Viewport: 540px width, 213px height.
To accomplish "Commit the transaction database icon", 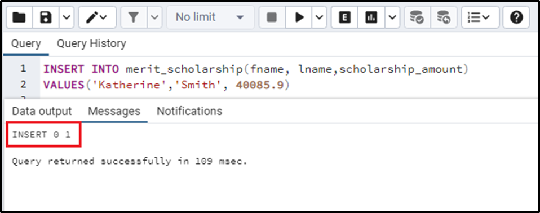I will tap(417, 17).
